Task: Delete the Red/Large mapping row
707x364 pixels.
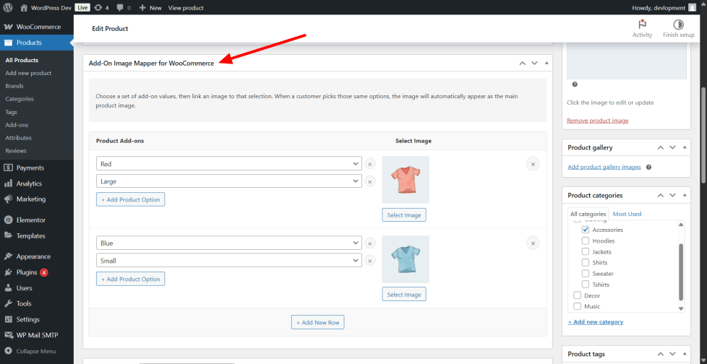Action: coord(533,164)
